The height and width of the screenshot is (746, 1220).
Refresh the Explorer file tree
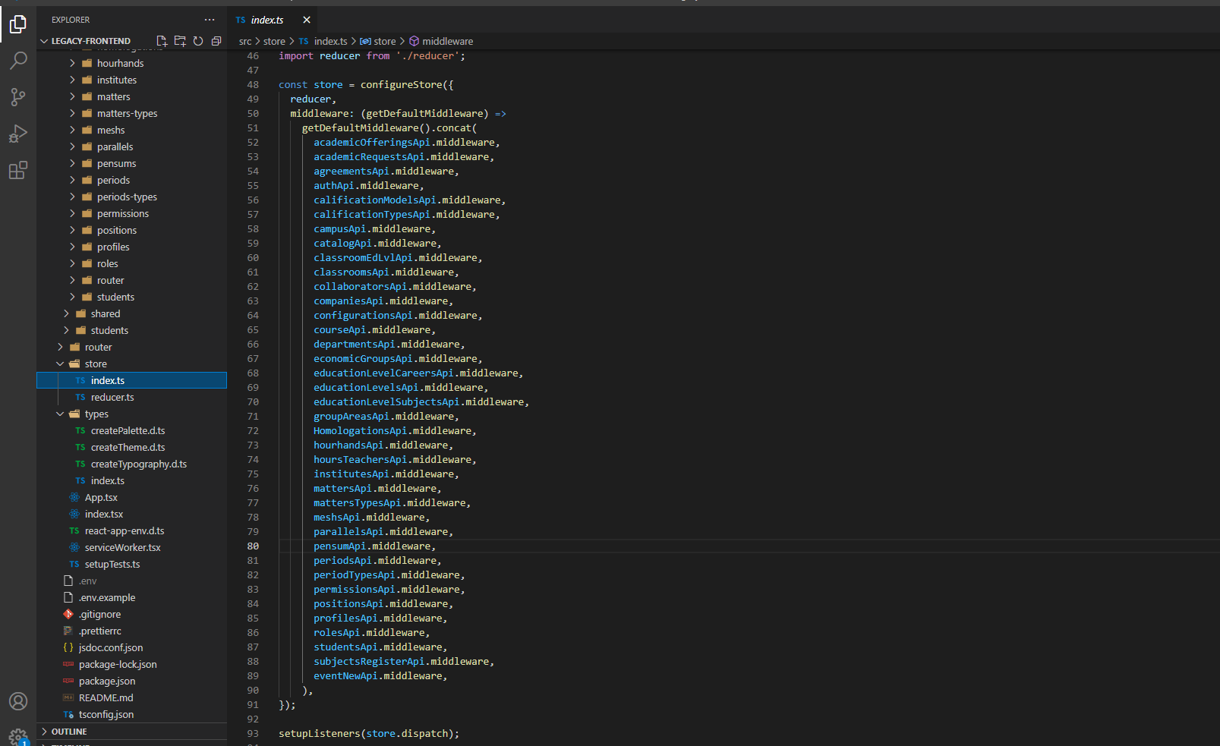point(198,40)
